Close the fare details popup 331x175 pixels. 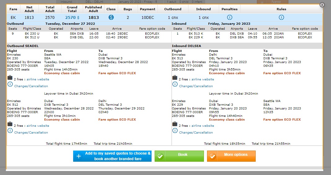click(322, 5)
